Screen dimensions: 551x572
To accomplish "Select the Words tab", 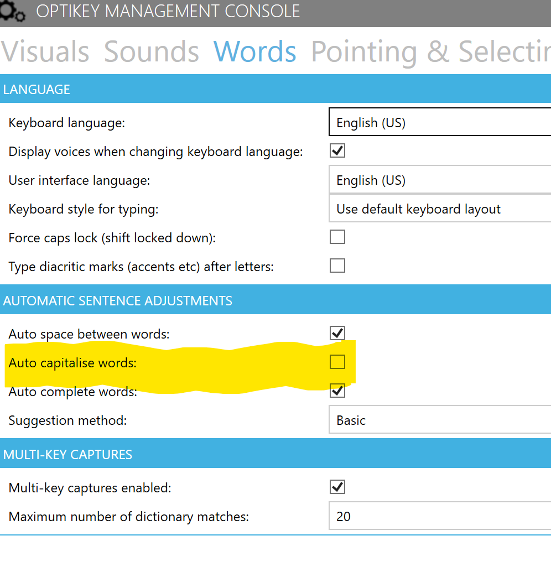I will coord(254,51).
